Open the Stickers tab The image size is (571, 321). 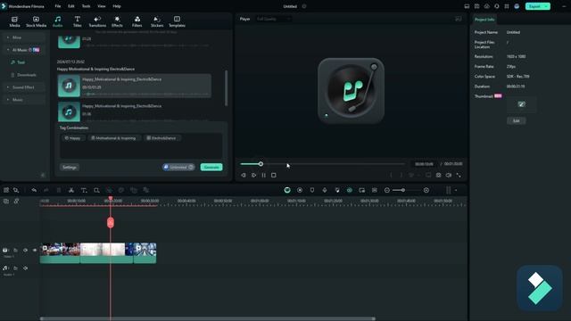pyautogui.click(x=157, y=21)
